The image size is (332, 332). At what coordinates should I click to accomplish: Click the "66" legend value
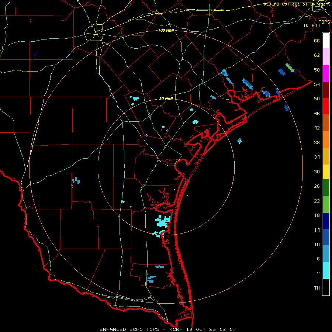pos(317,41)
